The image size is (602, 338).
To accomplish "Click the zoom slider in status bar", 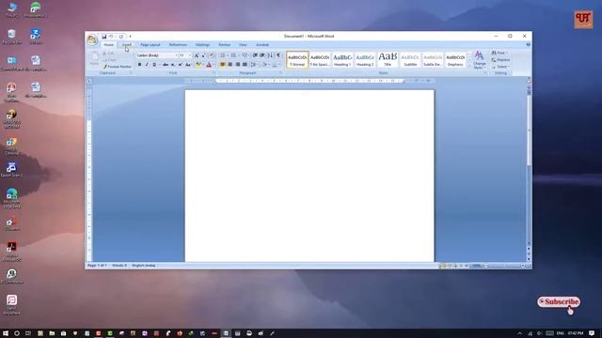I will coord(504,266).
